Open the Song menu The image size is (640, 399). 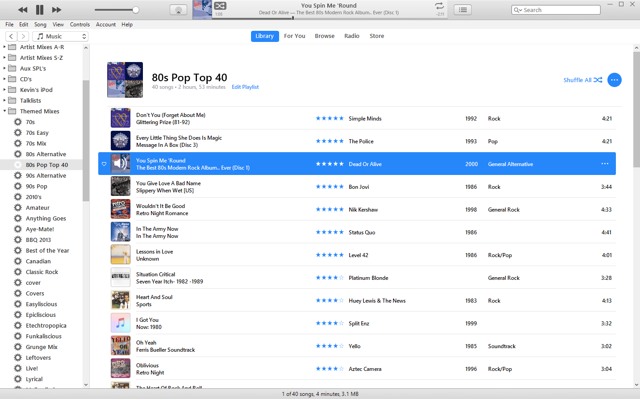(x=40, y=25)
